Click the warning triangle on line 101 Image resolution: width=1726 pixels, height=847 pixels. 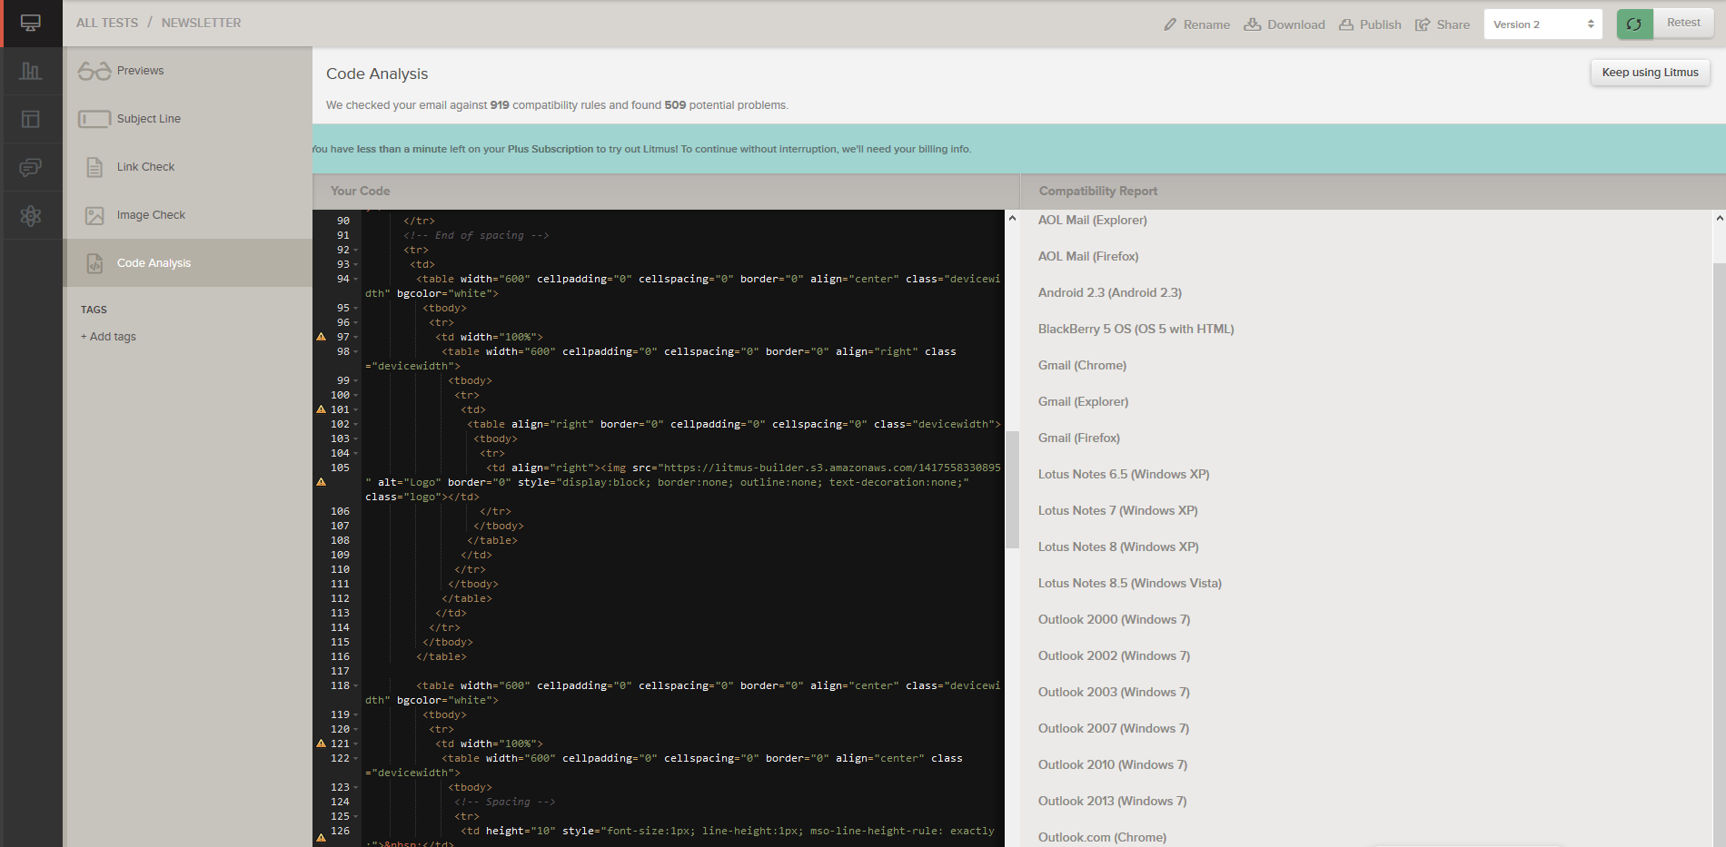pos(321,409)
